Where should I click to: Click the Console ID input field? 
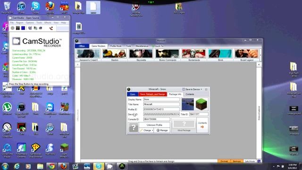tap(157, 119)
